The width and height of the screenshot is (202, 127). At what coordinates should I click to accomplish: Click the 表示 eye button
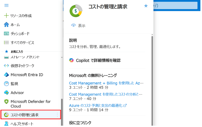[78, 26]
